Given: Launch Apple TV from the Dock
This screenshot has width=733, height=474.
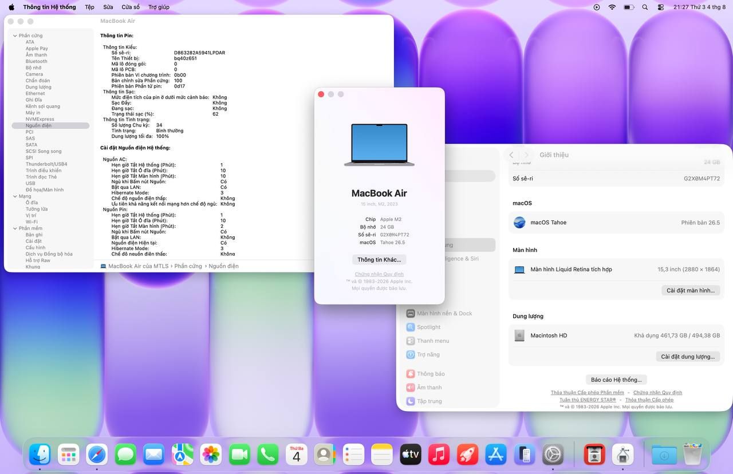Looking at the screenshot, I should click(411, 455).
